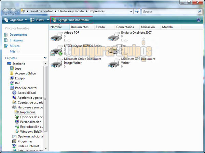This screenshot has width=205, height=153.
Task: Click the Personalización icon in tree
Action: tap(17, 122)
